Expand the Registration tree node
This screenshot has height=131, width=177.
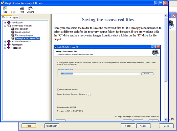[5, 45]
